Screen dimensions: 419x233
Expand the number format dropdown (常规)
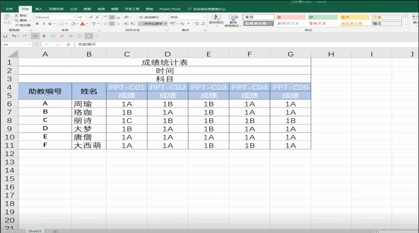[204, 17]
